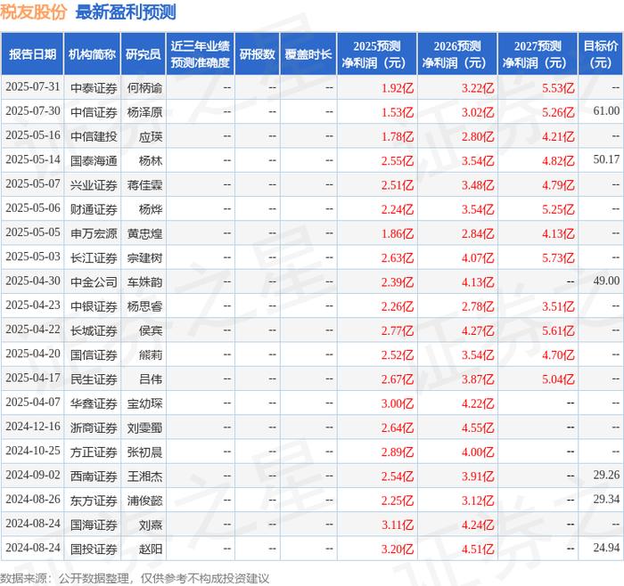Click the 近三年业绩预测准确度 column header
Image resolution: width=624 pixels, height=586 pixels.
click(x=201, y=54)
